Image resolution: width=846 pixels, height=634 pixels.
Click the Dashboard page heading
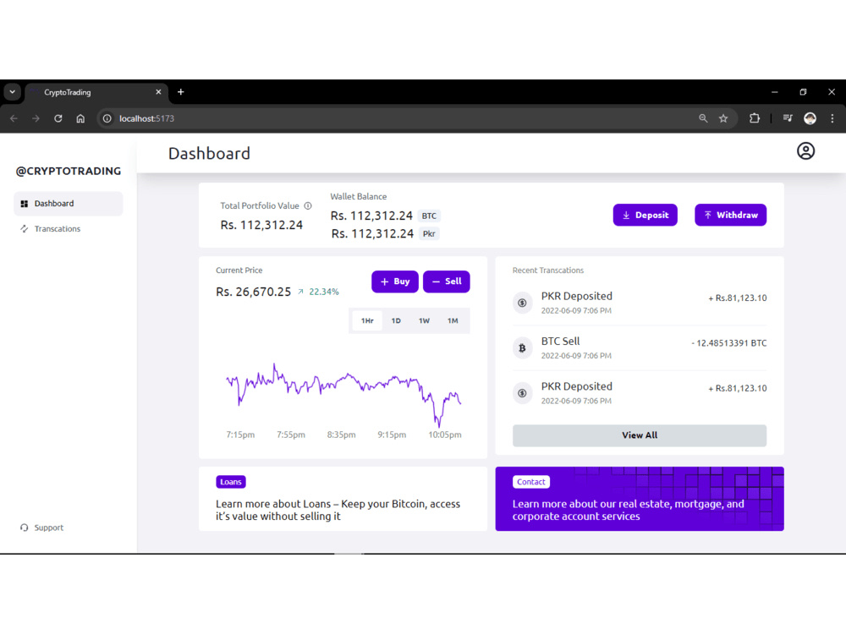click(x=209, y=153)
